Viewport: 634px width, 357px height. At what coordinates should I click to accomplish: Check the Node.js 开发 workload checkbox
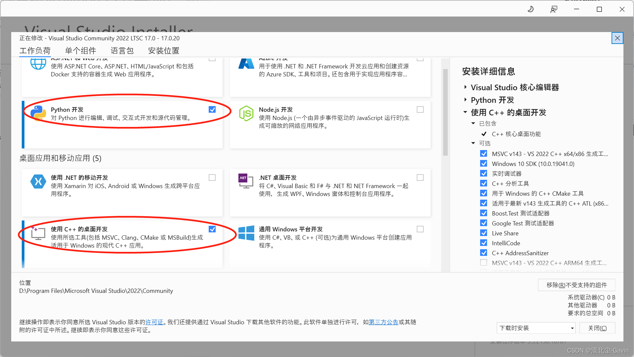tap(420, 109)
